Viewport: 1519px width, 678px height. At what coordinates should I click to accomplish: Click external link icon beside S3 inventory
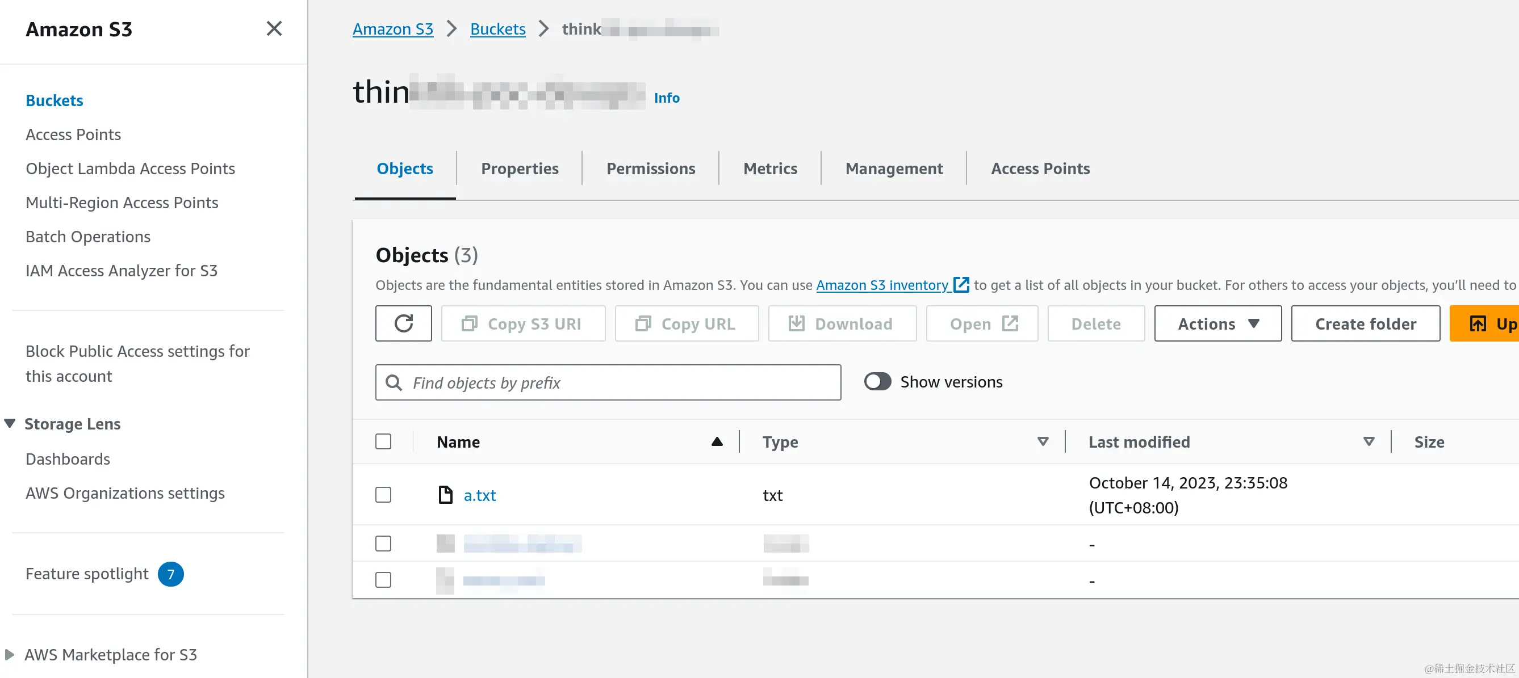tap(961, 285)
